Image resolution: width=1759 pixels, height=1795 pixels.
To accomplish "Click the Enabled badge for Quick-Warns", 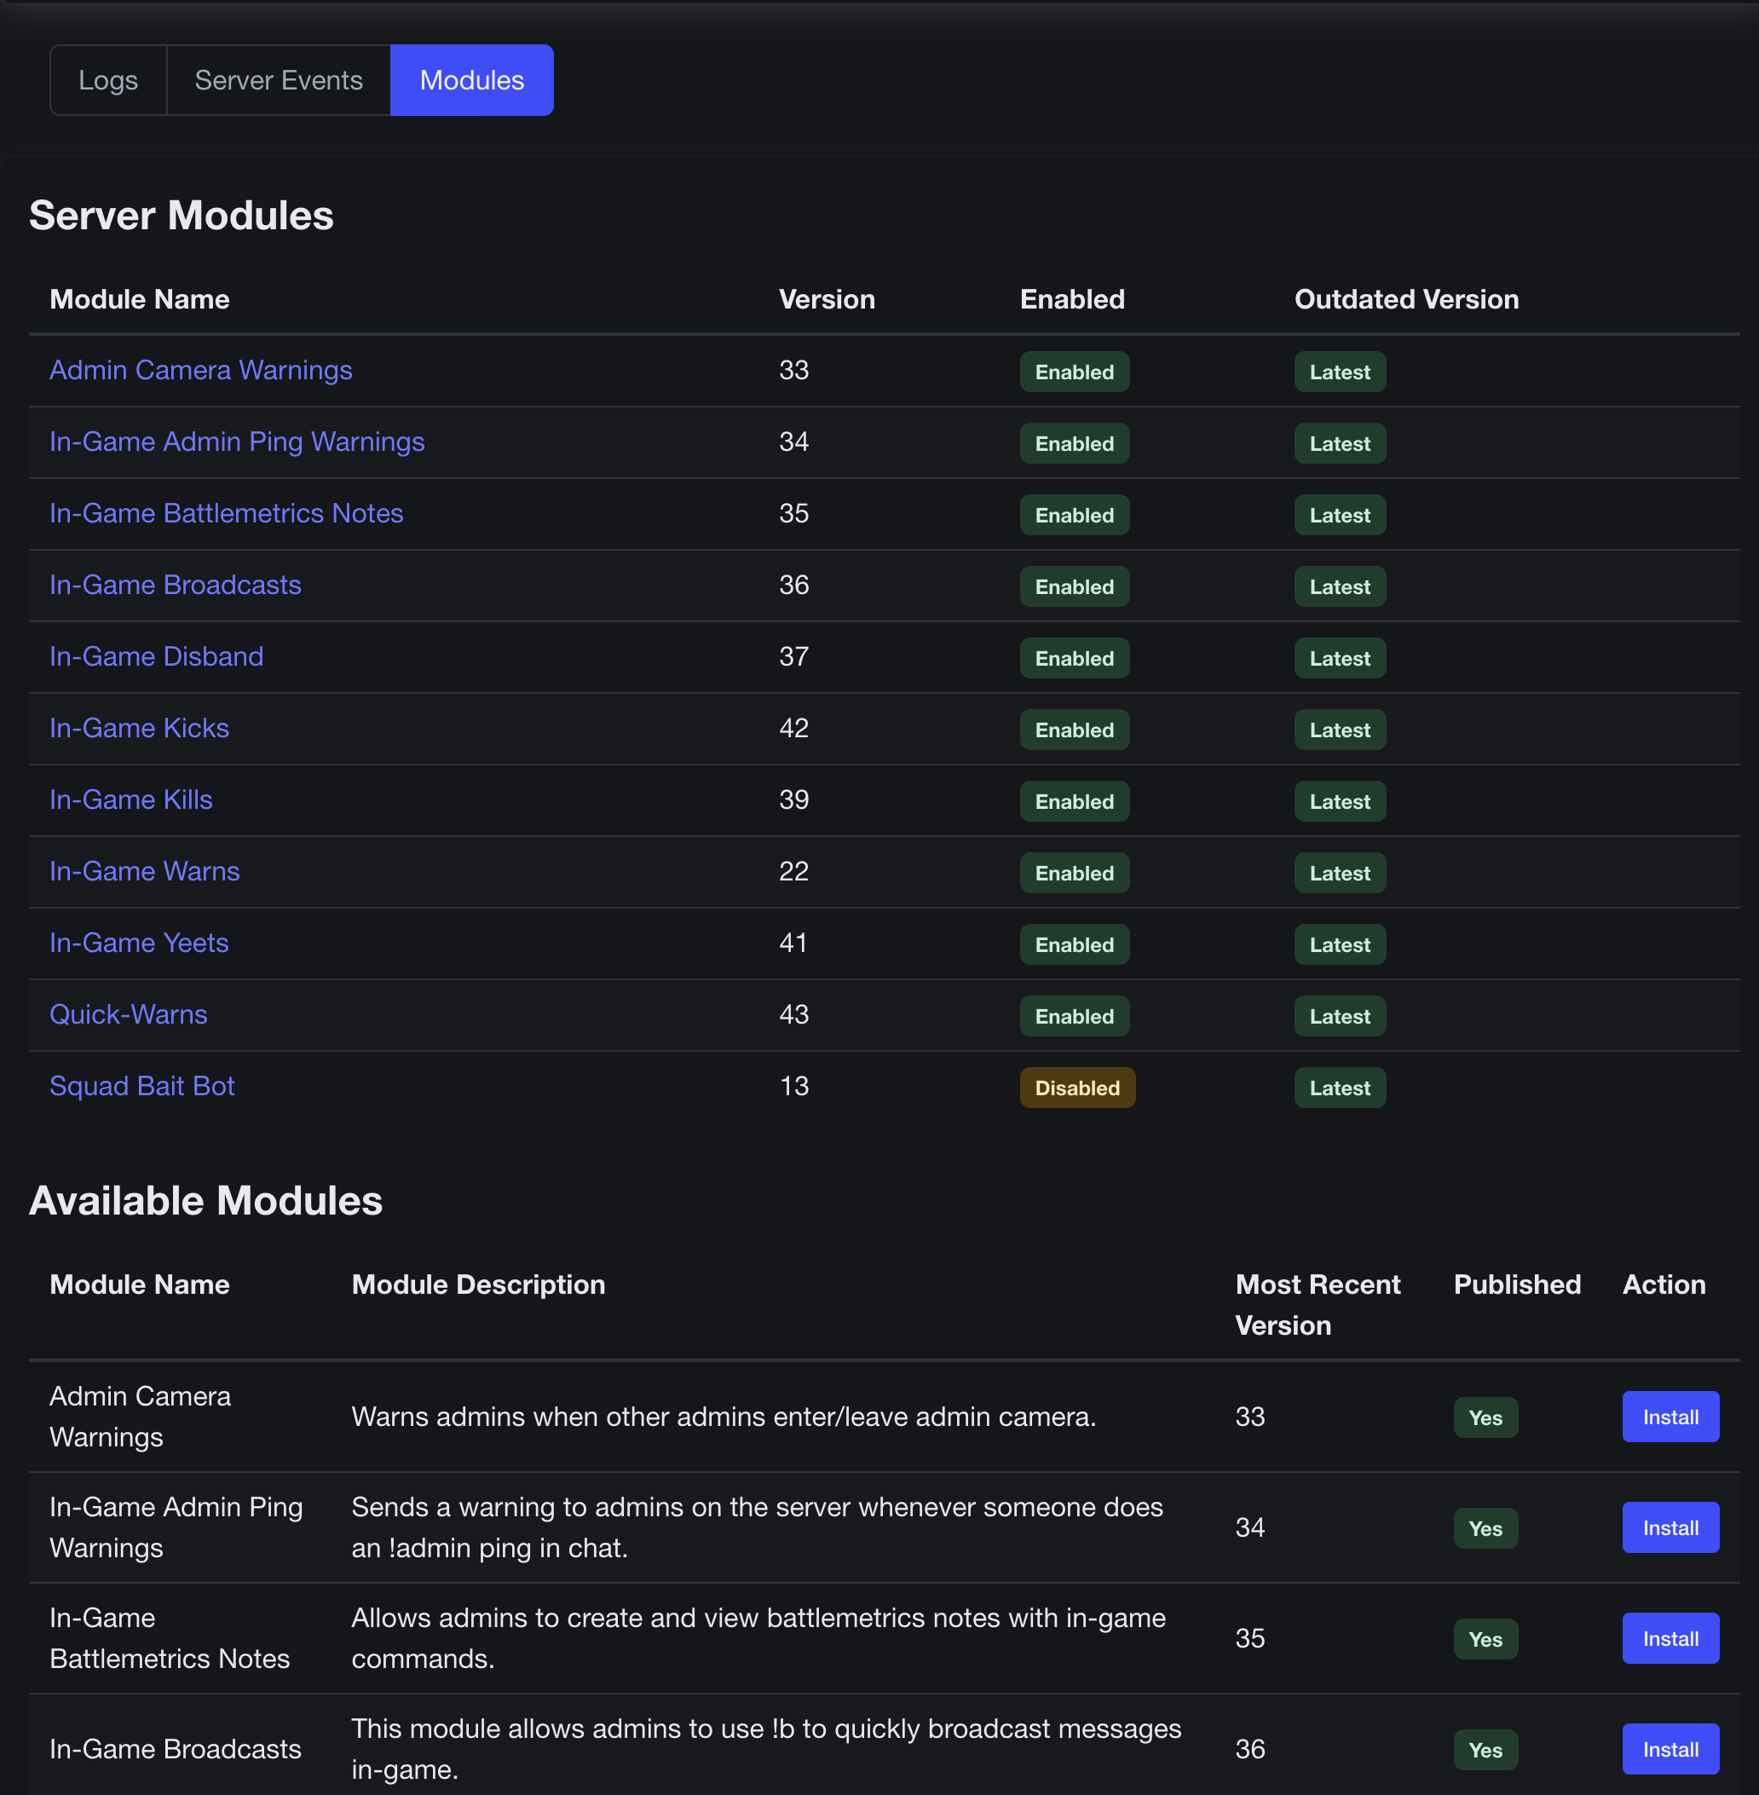I will 1074,1016.
